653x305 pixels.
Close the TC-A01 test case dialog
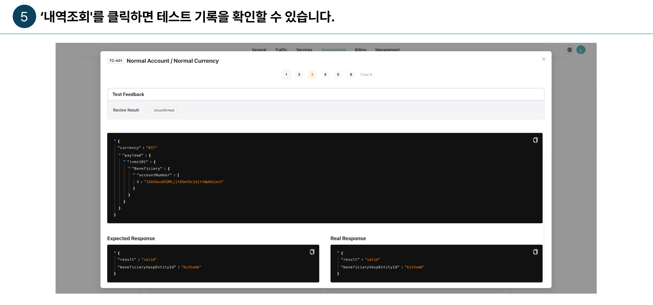[x=543, y=59]
